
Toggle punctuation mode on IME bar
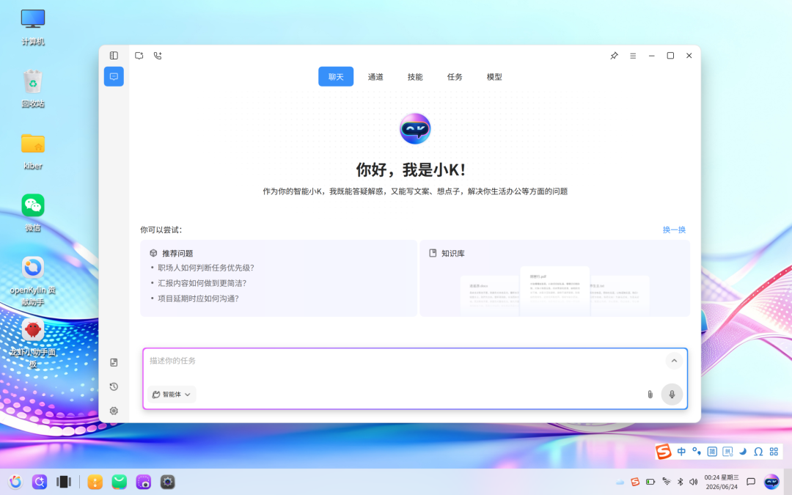(x=697, y=452)
